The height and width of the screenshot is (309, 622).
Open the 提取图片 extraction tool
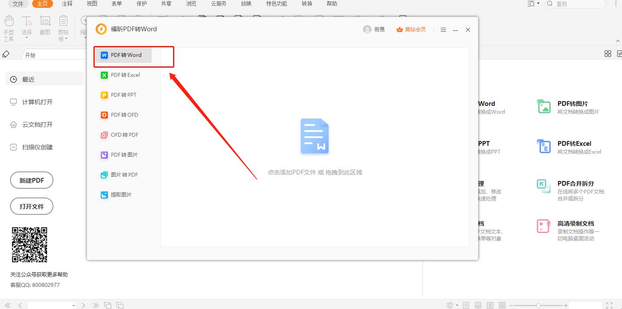121,194
